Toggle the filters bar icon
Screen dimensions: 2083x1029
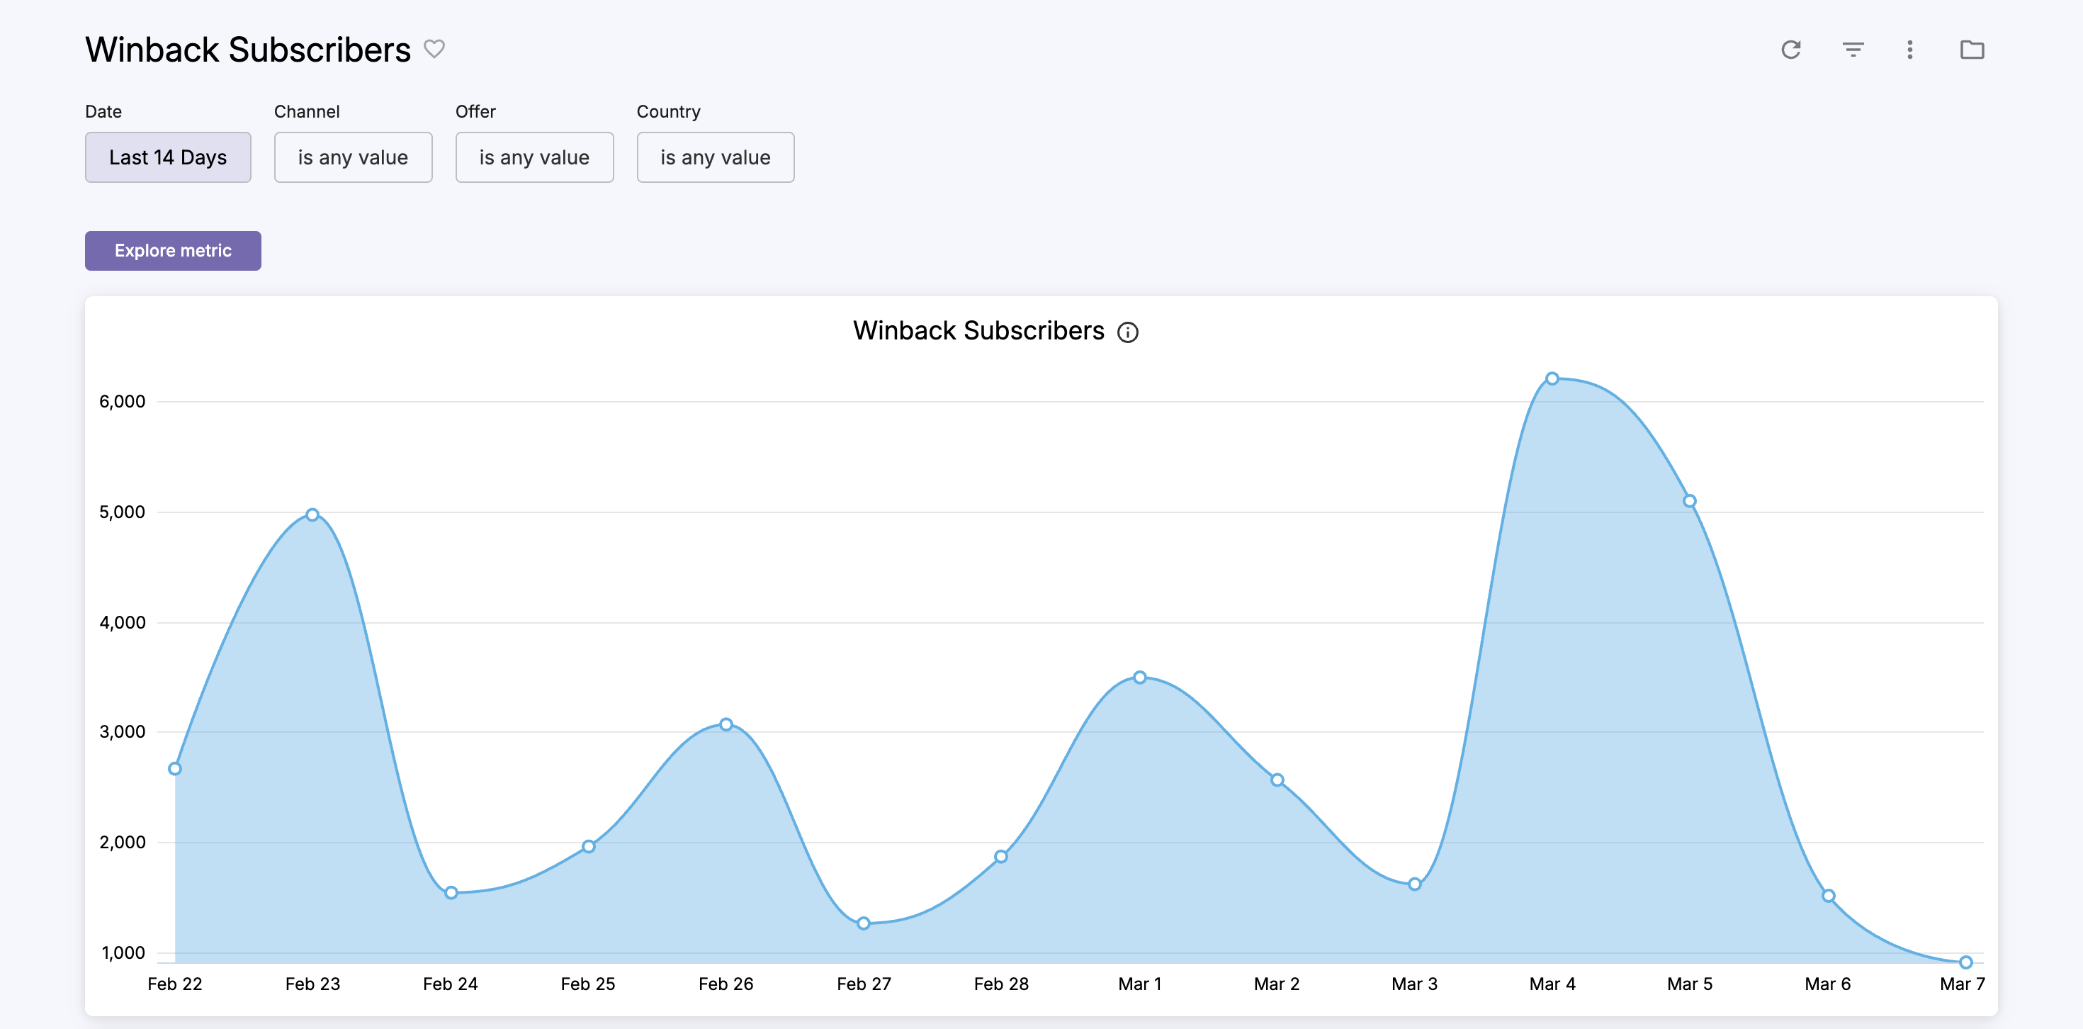tap(1853, 50)
